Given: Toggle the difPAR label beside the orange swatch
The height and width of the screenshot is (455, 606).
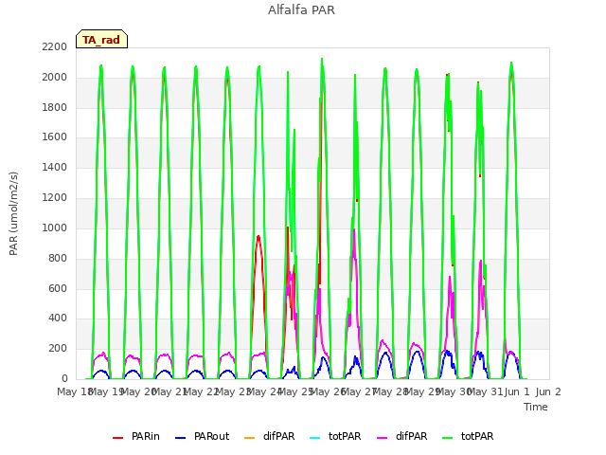Looking at the screenshot, I should point(278,436).
